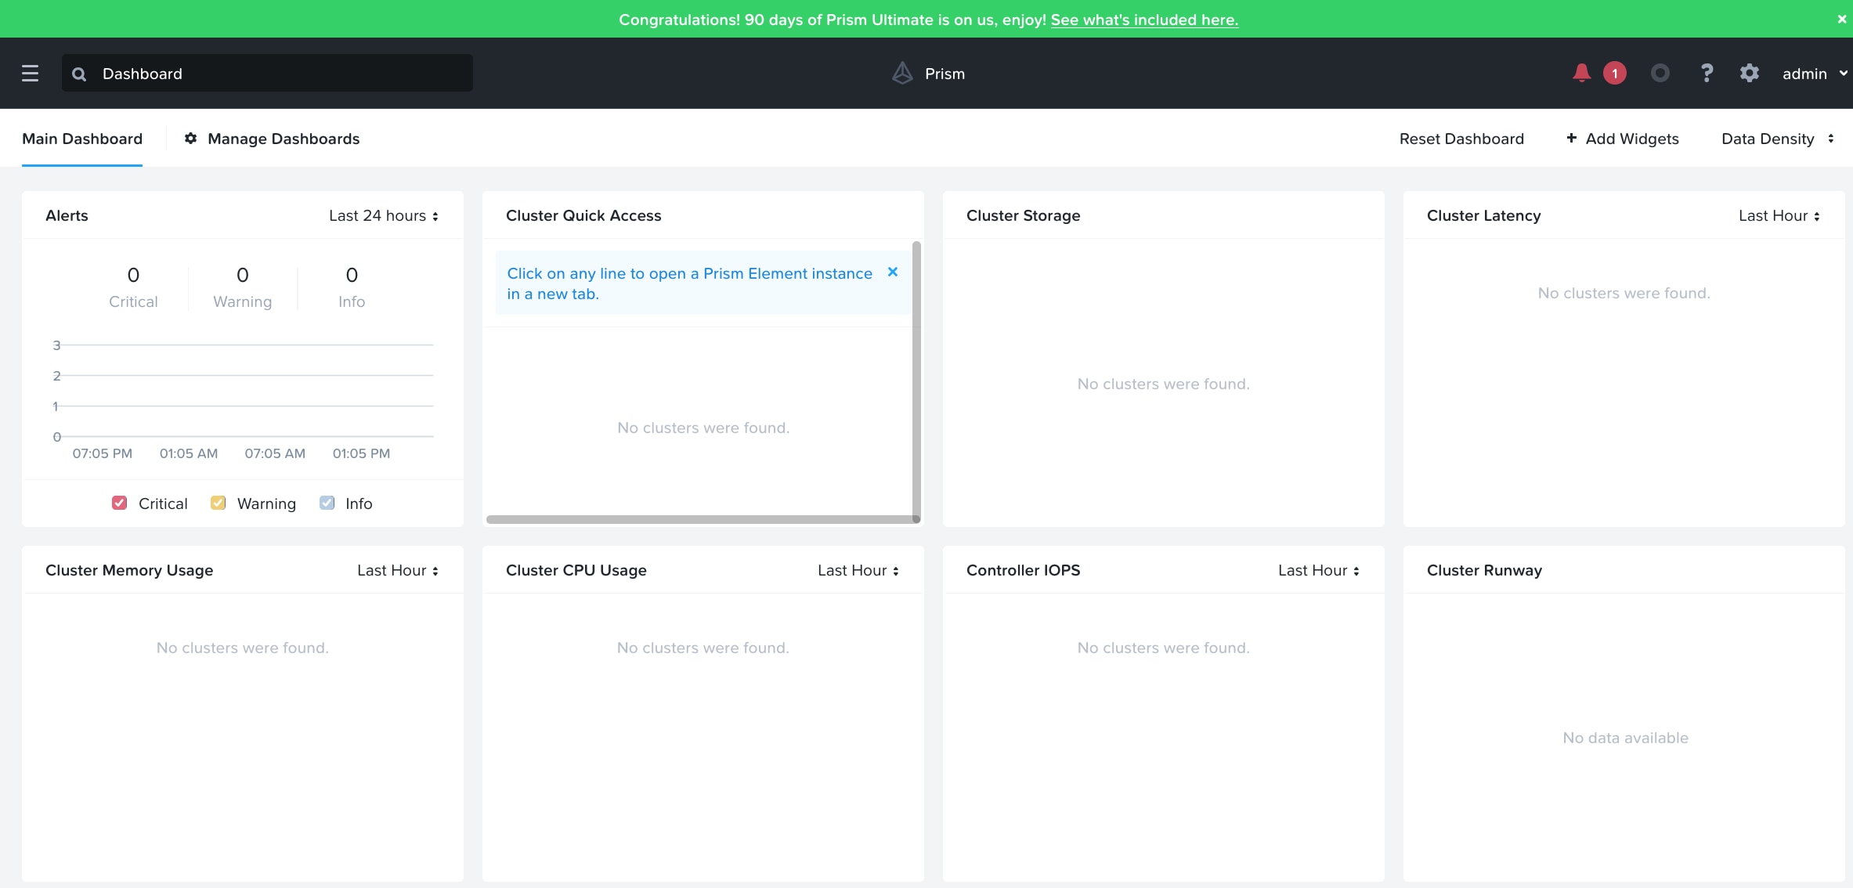This screenshot has height=888, width=1853.
Task: Open the Data Density dropdown
Action: [1776, 139]
